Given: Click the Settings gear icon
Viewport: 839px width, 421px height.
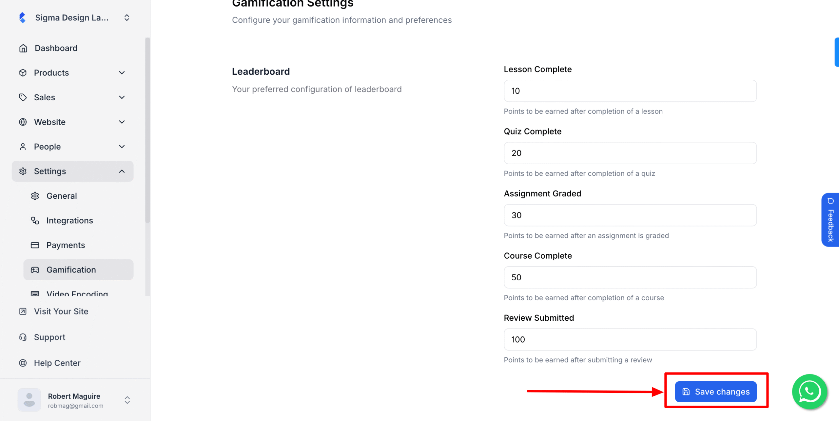Looking at the screenshot, I should pos(23,171).
